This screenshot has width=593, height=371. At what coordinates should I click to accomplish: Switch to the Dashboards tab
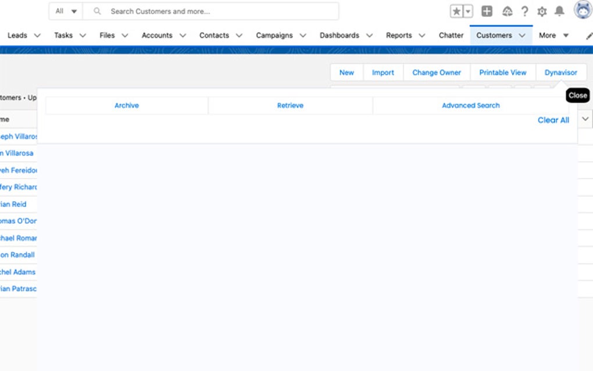(340, 35)
